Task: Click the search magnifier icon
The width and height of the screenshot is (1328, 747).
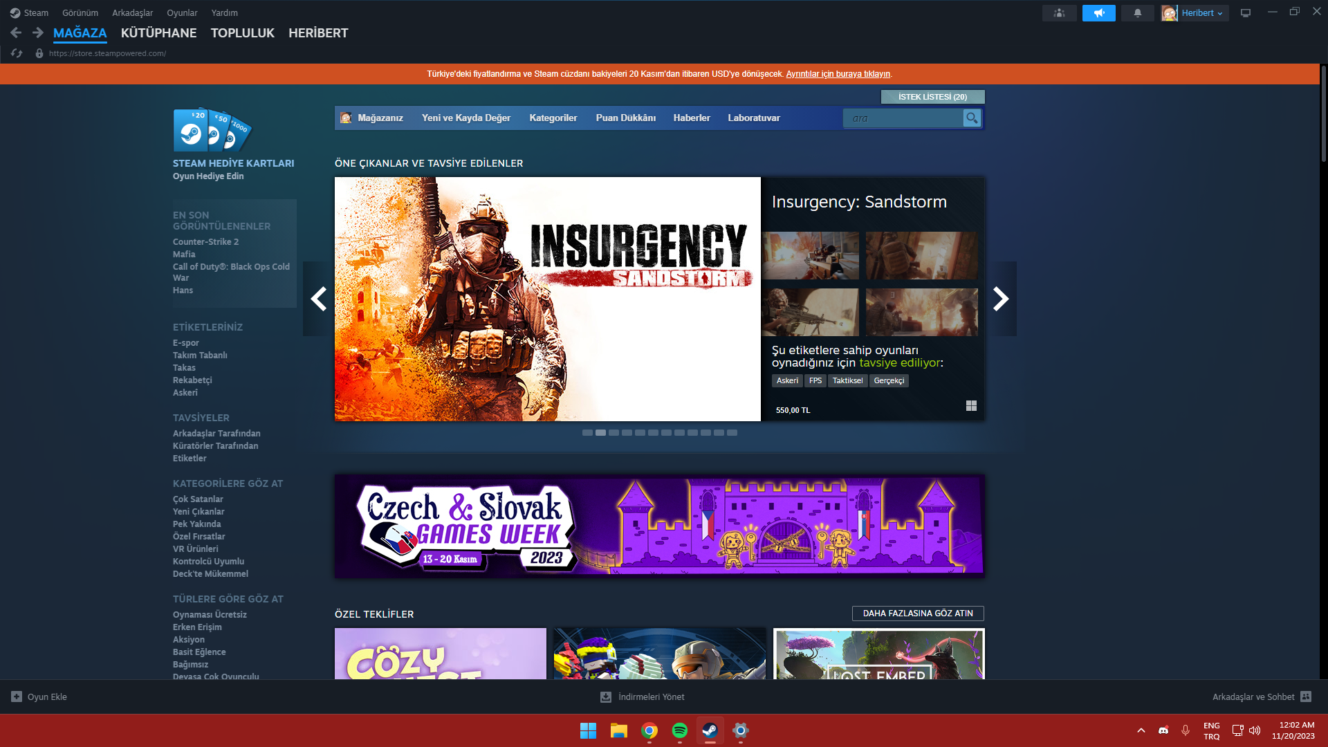Action: [972, 118]
